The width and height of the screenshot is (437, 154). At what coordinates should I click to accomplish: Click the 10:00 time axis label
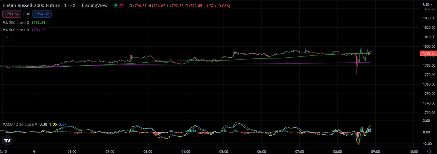tap(413, 151)
